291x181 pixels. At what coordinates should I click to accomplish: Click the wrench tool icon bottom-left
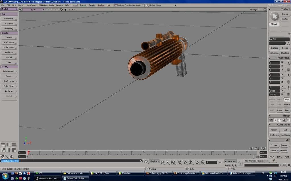(7, 157)
